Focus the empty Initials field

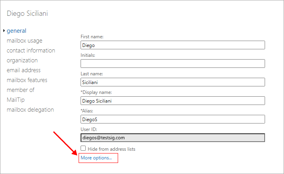(x=173, y=64)
